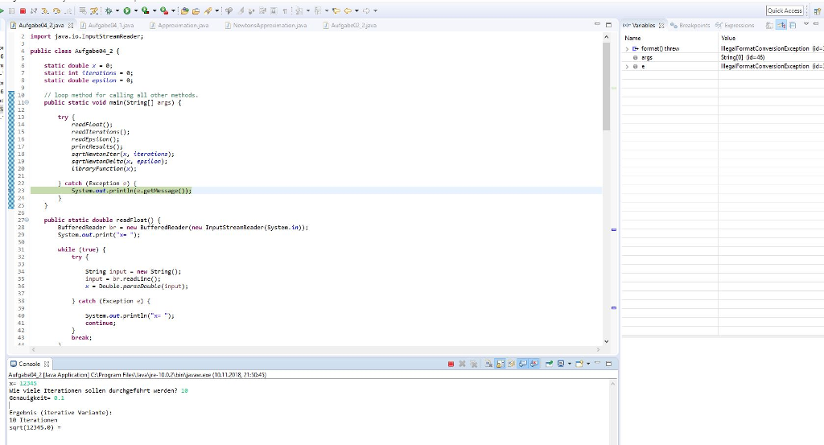Expand the 'e' variable row
This screenshot has width=824, height=445.
(x=627, y=67)
